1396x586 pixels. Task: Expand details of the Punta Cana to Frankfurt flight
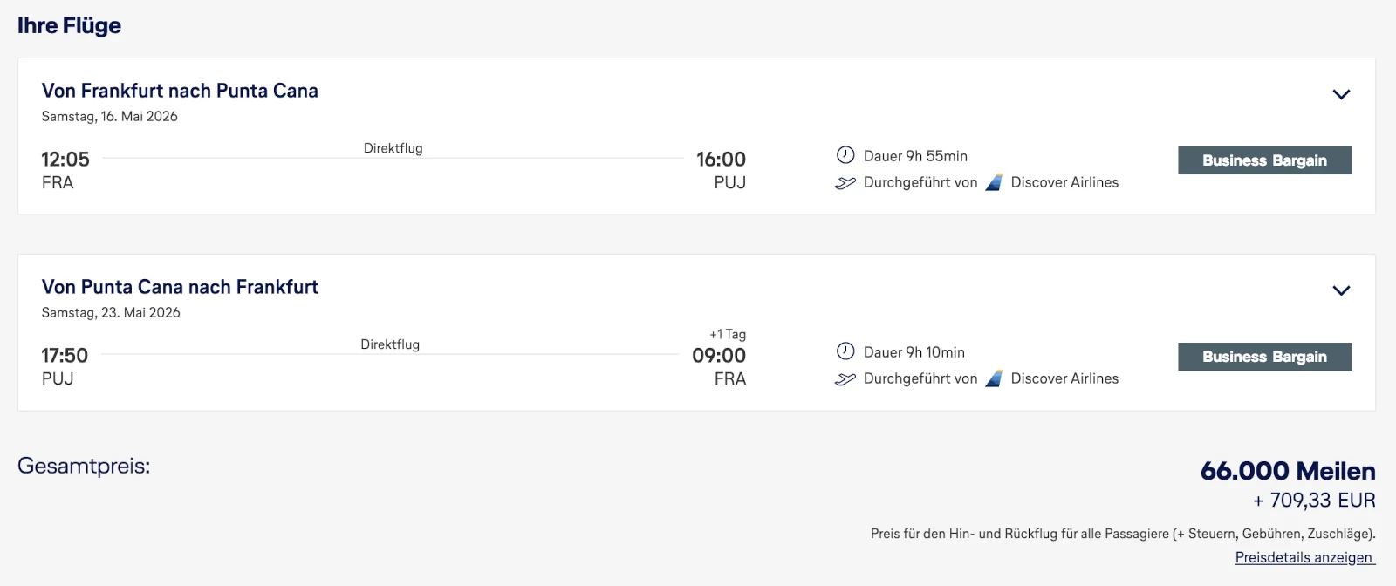1342,290
